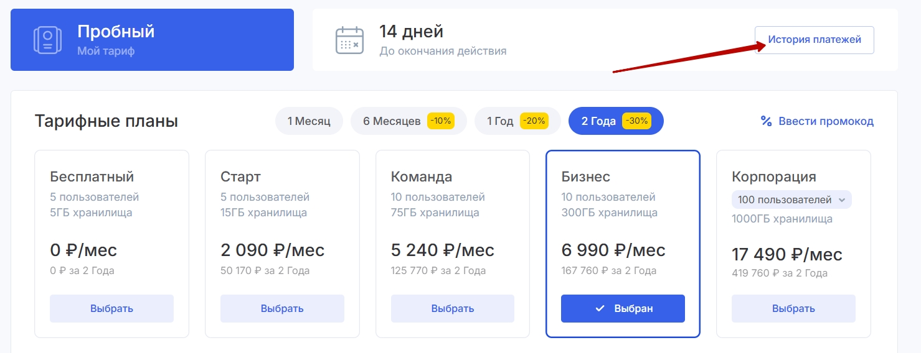Select the 1 Месяц billing period
This screenshot has height=353, width=921.
click(309, 121)
